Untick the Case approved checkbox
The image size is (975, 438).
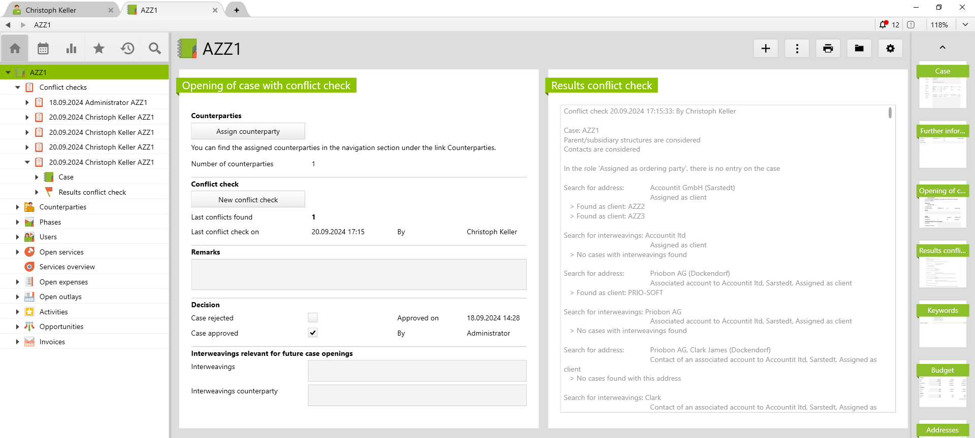click(x=313, y=333)
